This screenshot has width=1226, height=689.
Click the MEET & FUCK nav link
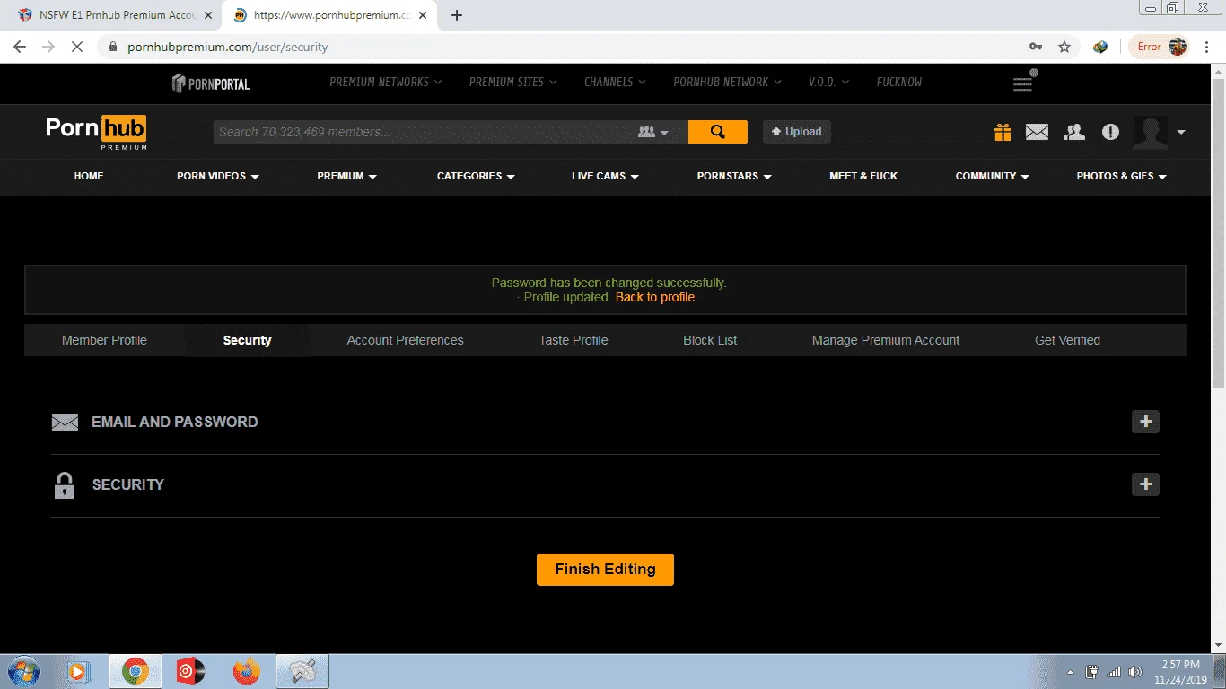coord(863,176)
